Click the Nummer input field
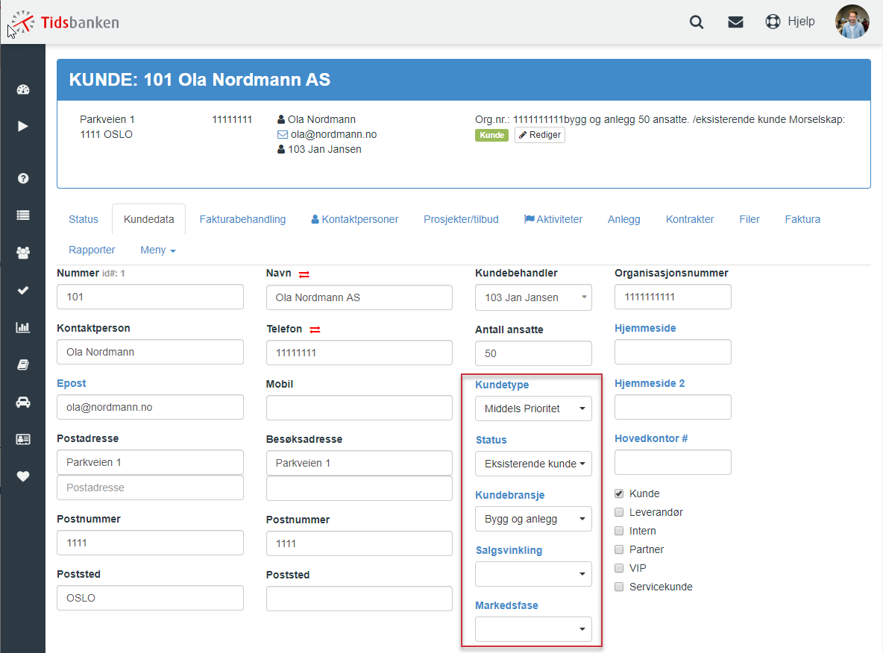Viewport: 883px width, 653px height. coord(151,297)
